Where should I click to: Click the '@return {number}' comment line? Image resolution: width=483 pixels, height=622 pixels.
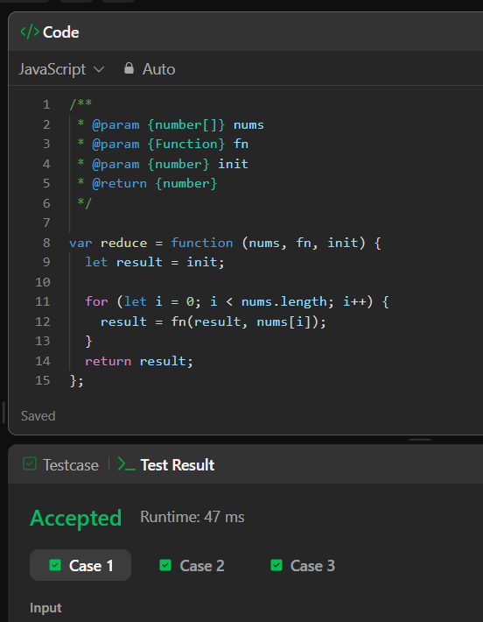pos(147,183)
